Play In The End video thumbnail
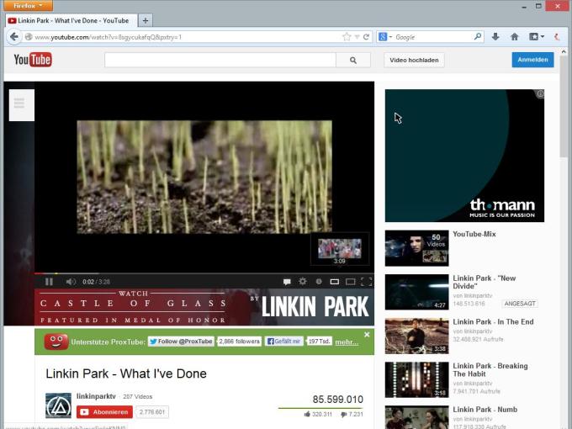The width and height of the screenshot is (572, 429). click(417, 336)
